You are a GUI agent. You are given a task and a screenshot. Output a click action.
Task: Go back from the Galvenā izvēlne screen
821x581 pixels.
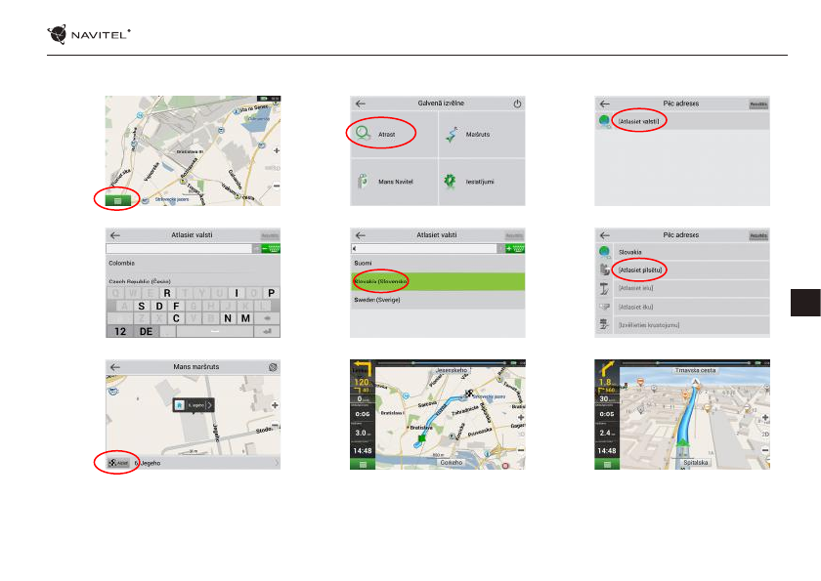[361, 104]
